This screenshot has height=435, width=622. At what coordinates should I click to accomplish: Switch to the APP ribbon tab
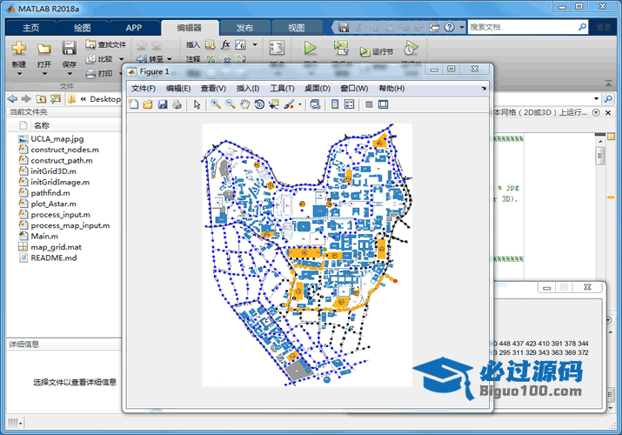pyautogui.click(x=134, y=28)
